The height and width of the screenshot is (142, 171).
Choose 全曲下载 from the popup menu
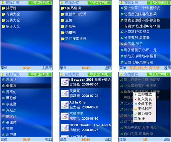(145, 104)
